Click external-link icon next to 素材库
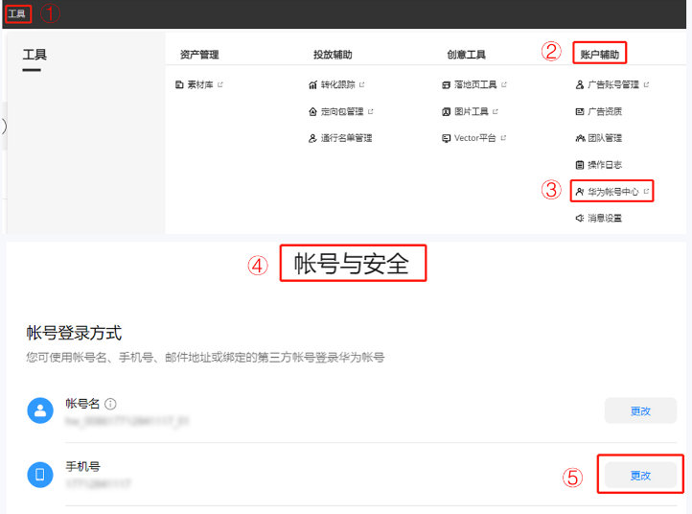Image resolution: width=692 pixels, height=514 pixels. (x=220, y=84)
